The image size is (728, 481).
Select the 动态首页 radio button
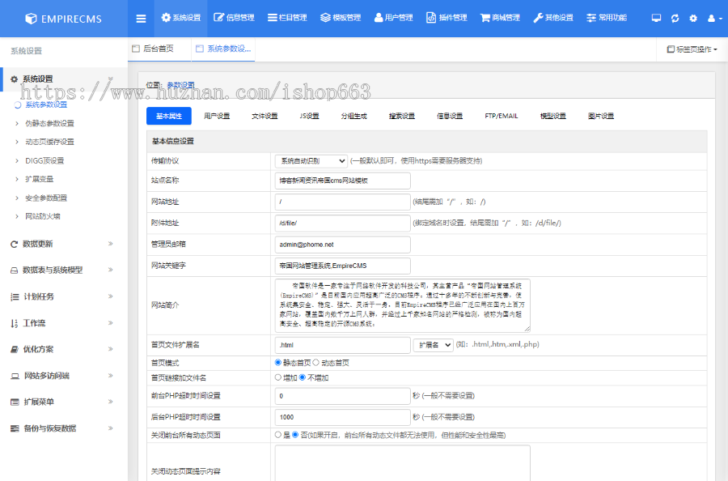315,362
